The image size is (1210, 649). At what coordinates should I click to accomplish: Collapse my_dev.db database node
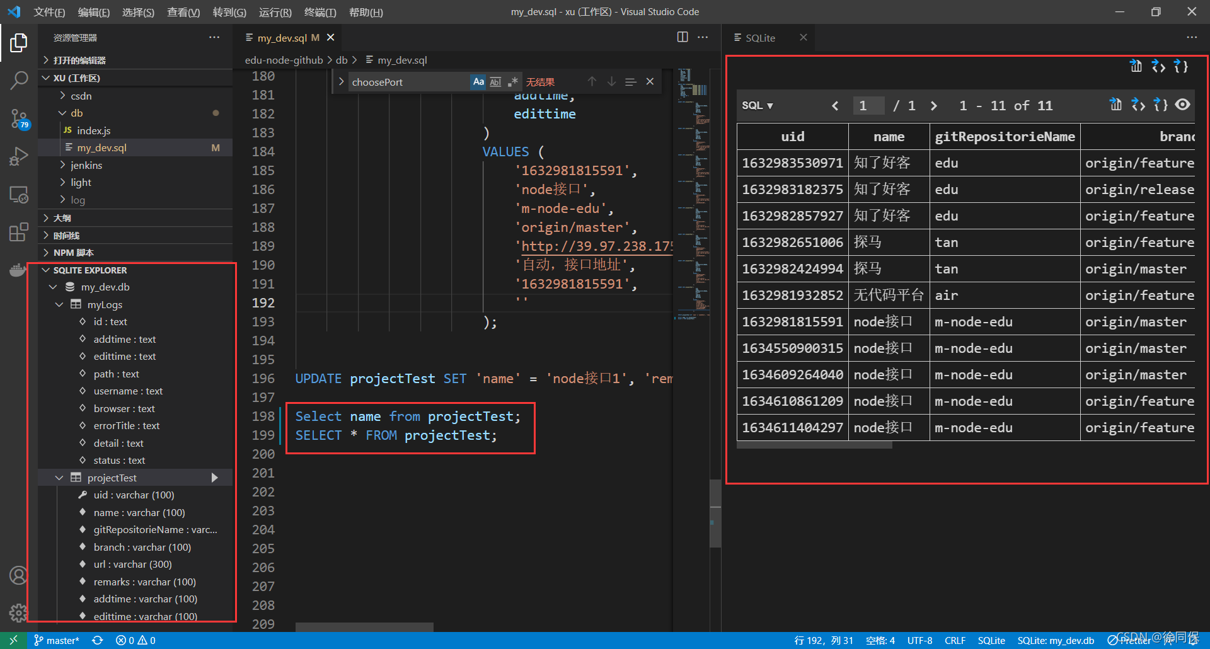coord(54,287)
